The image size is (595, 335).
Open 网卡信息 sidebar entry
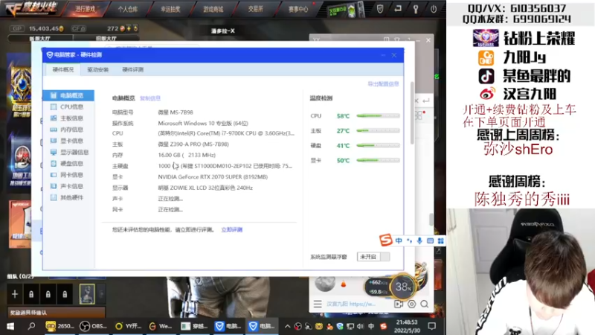click(68, 175)
